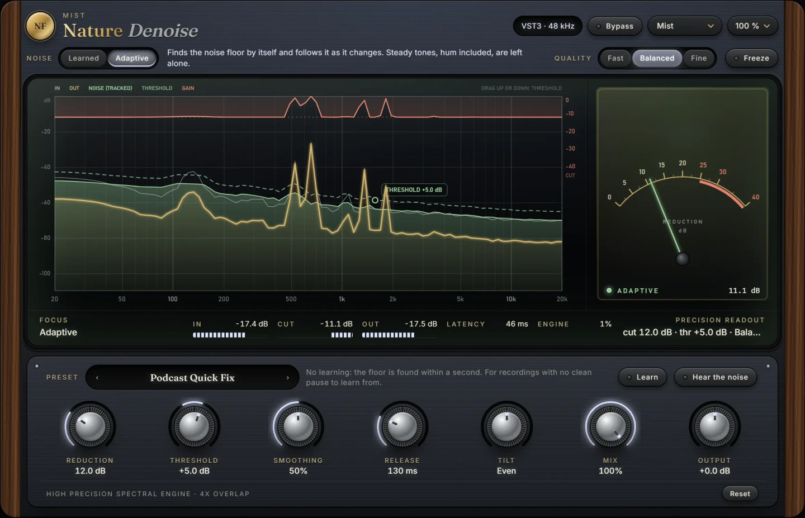Image resolution: width=805 pixels, height=518 pixels.
Task: Click the Reduction knob
Action: coord(90,427)
